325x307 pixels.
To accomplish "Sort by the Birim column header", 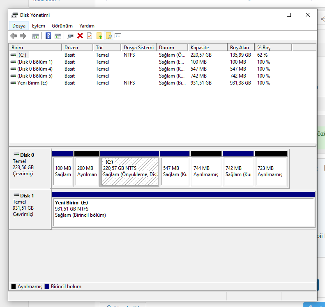I will point(35,48).
